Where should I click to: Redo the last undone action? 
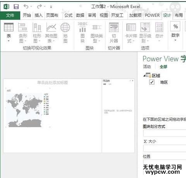[x=40, y=6]
